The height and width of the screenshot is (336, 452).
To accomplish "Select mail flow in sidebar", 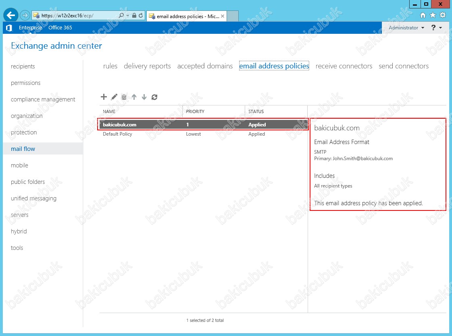I will point(43,149).
